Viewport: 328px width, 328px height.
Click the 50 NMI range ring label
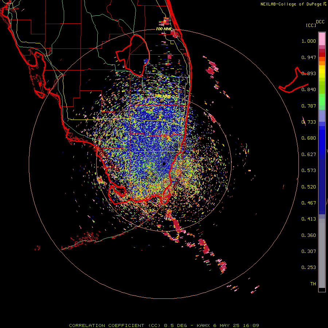[x=163, y=96]
